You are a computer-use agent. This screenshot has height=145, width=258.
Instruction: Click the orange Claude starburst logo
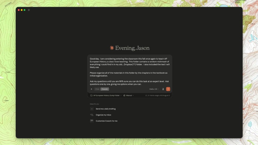[x=112, y=48]
